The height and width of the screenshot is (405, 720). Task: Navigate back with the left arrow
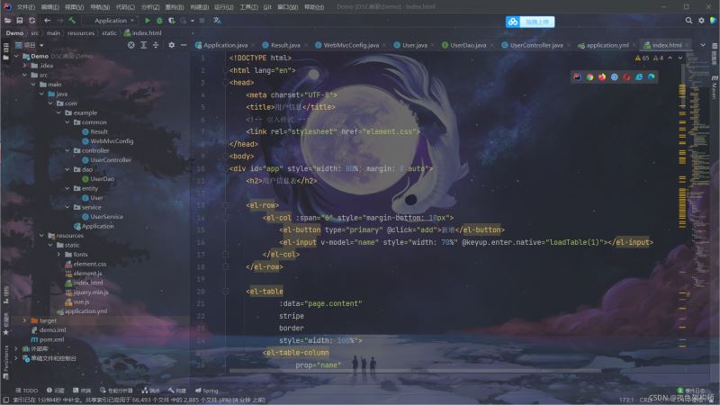click(x=48, y=21)
